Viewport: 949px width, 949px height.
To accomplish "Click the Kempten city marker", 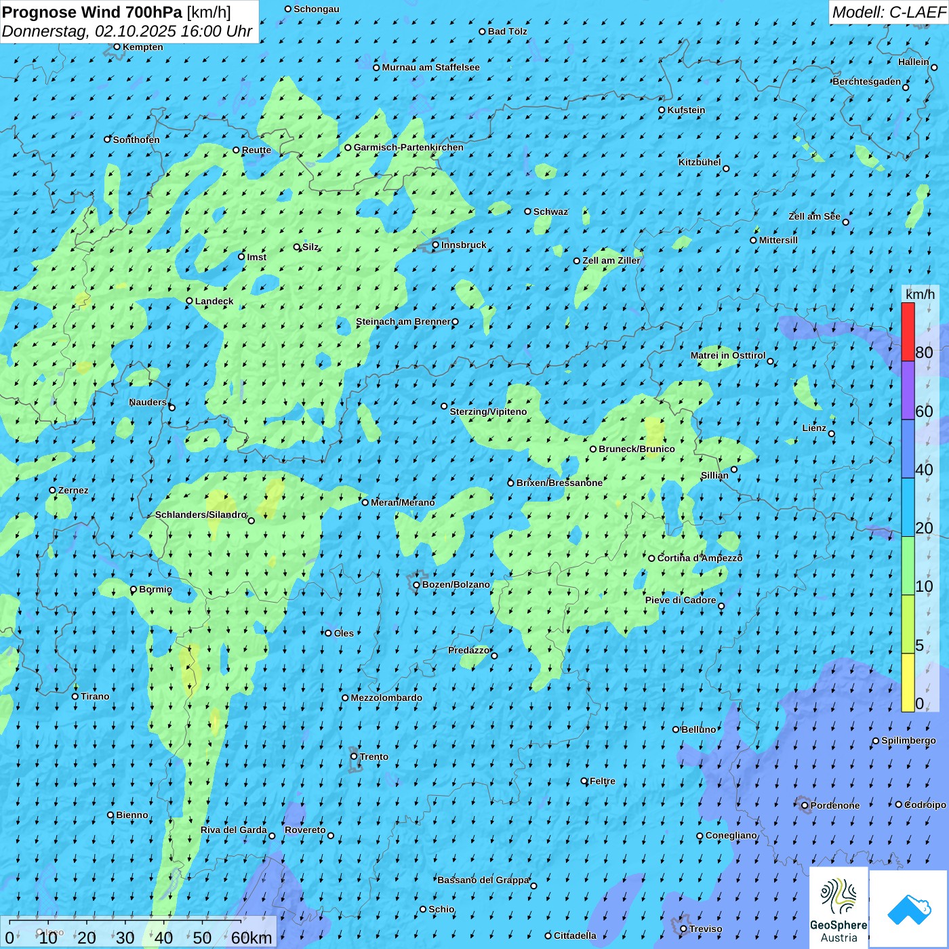I will click(117, 47).
